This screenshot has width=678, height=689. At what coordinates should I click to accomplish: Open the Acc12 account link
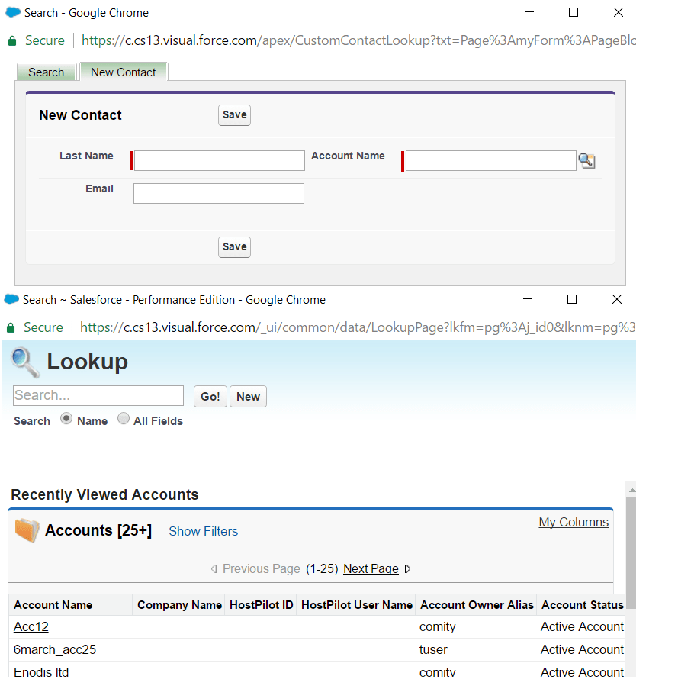31,626
